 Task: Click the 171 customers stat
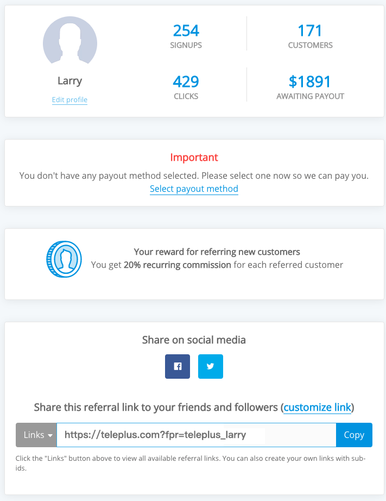click(x=310, y=36)
